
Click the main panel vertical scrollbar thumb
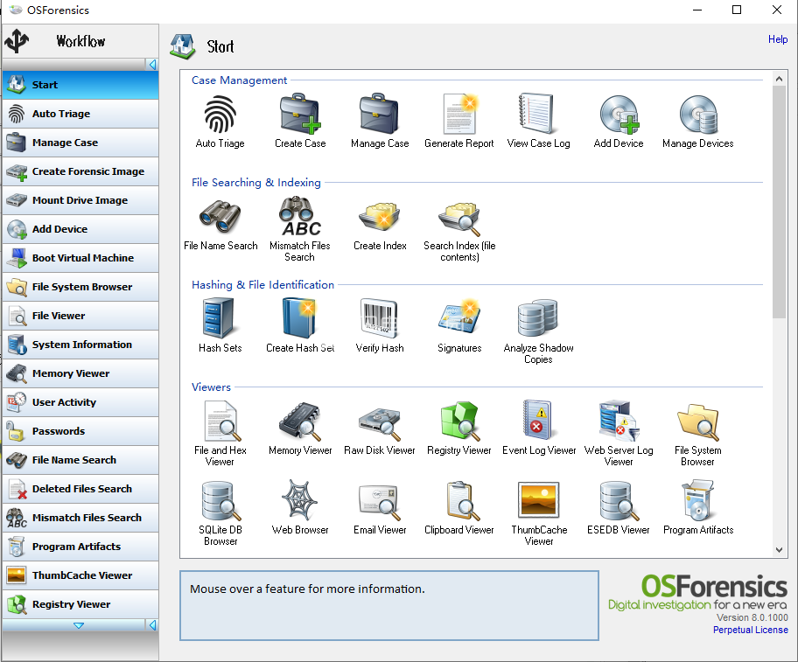point(779,202)
